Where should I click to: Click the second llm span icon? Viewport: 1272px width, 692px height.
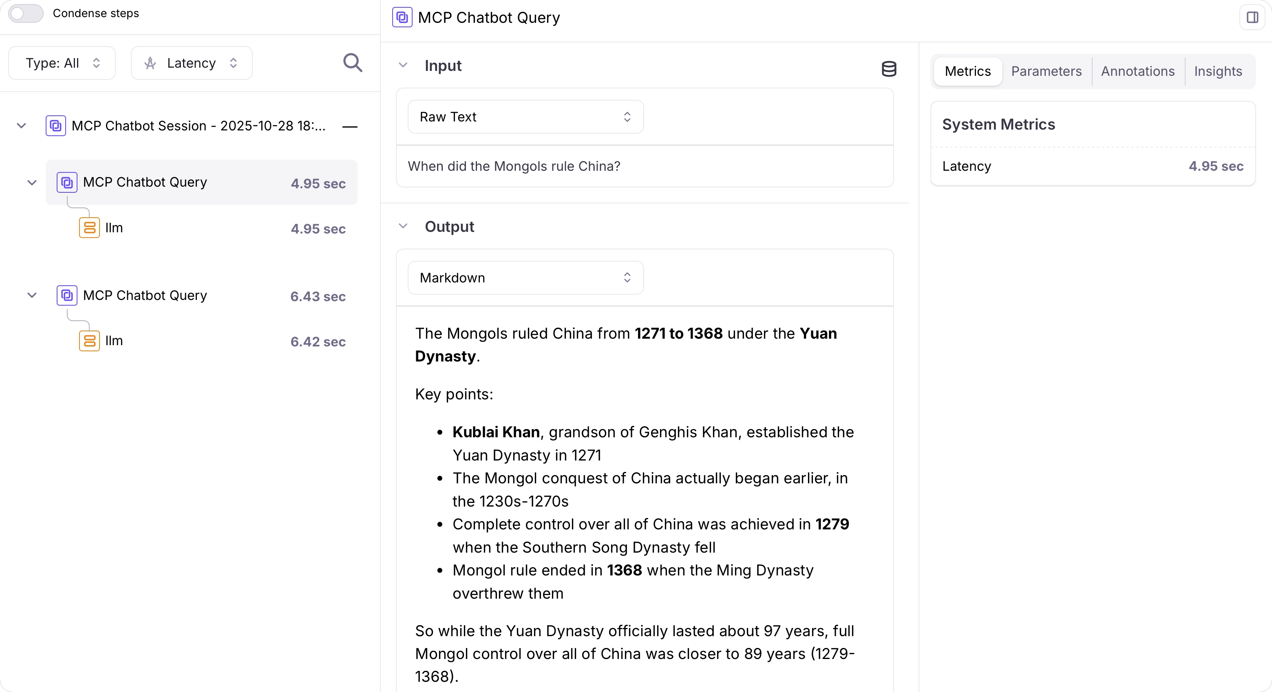tap(89, 341)
